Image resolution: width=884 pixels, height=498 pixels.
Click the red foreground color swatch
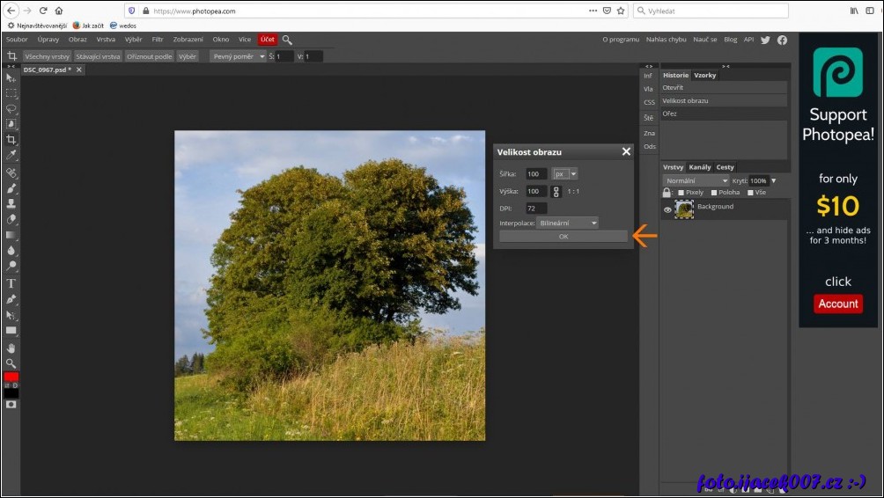click(x=11, y=377)
